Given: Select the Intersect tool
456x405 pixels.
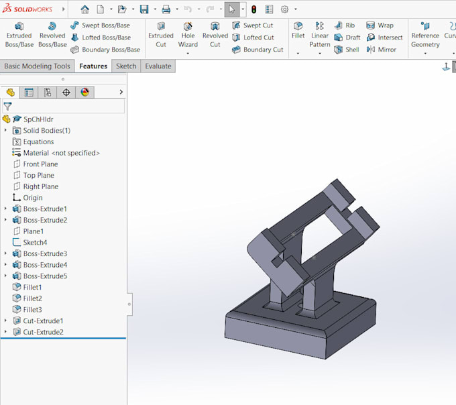Looking at the screenshot, I should click(x=384, y=38).
